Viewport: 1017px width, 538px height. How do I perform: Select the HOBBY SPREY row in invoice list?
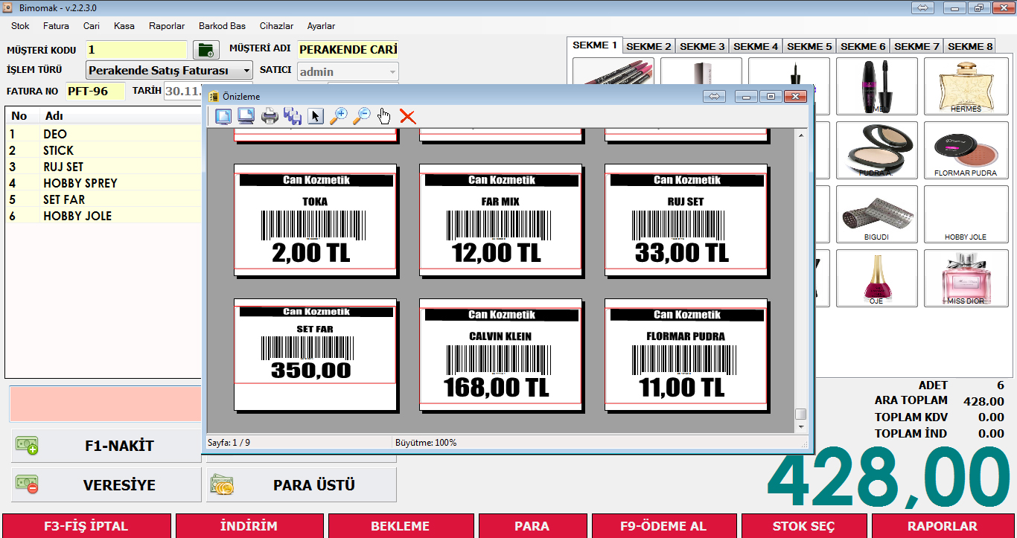click(x=104, y=183)
